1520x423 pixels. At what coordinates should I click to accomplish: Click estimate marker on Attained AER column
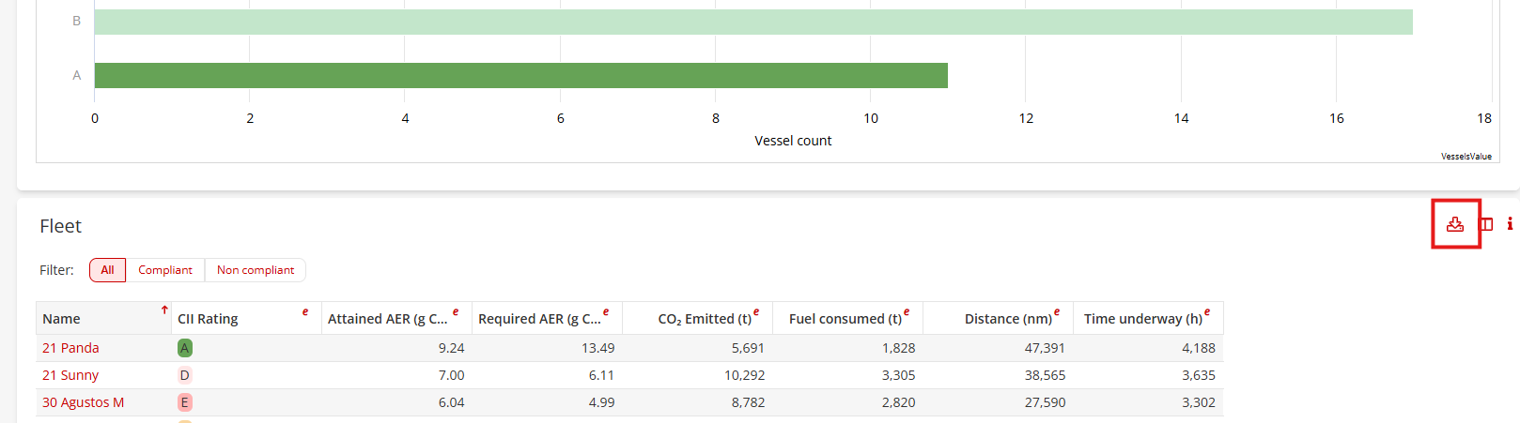point(456,311)
